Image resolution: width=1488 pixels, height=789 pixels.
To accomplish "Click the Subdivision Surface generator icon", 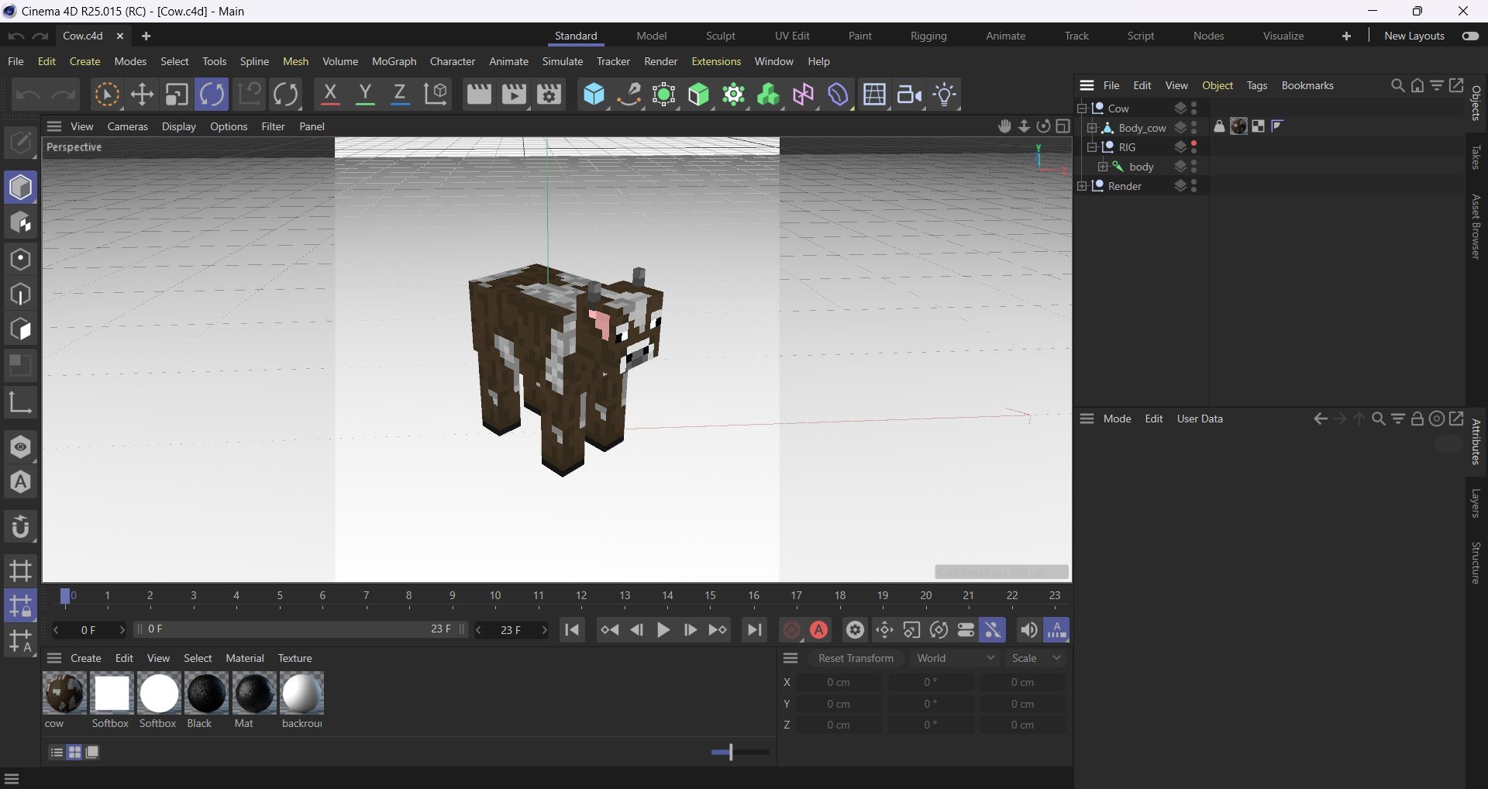I will pos(699,95).
